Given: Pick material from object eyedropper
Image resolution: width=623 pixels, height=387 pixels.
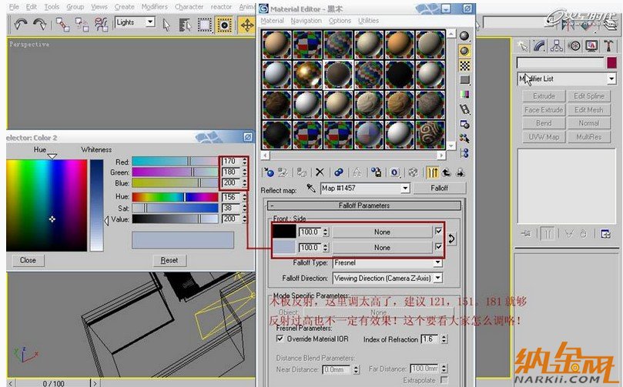Looking at the screenshot, I should [x=311, y=188].
